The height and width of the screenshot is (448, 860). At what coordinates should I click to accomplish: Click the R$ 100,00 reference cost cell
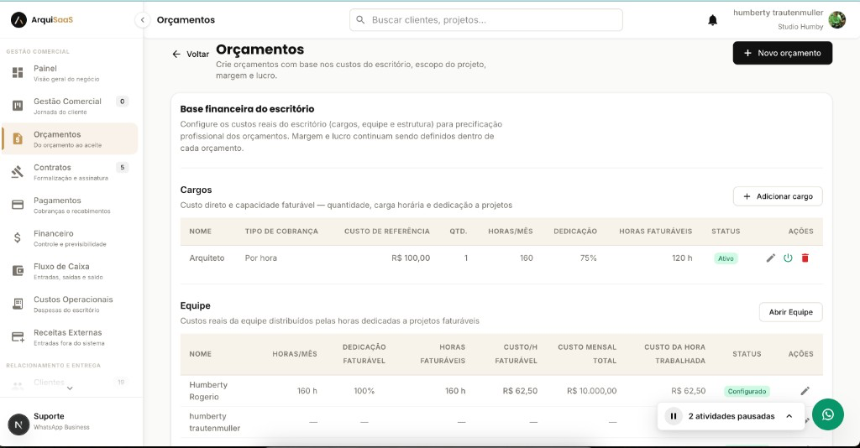point(411,258)
